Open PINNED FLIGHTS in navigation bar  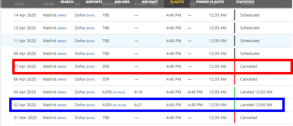click(210, 2)
